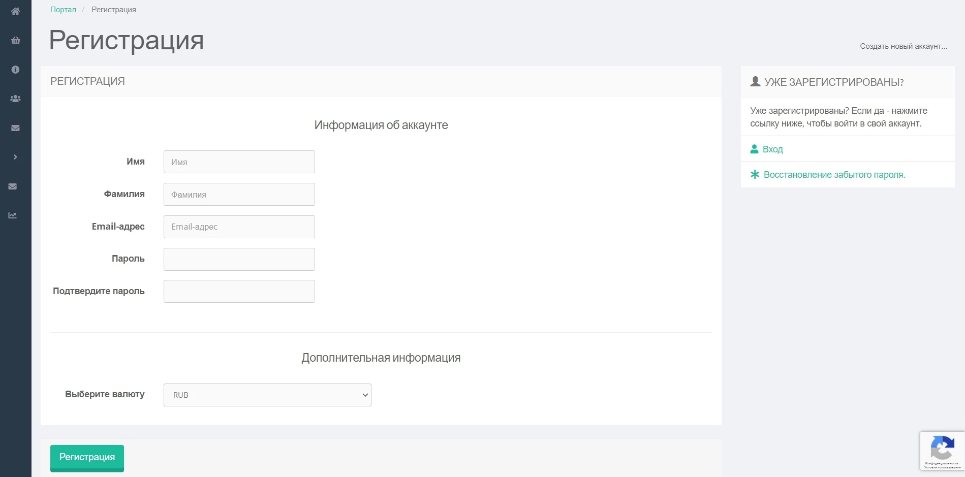The height and width of the screenshot is (477, 965).
Task: Open Восстановление забытого пароля link
Action: [834, 175]
